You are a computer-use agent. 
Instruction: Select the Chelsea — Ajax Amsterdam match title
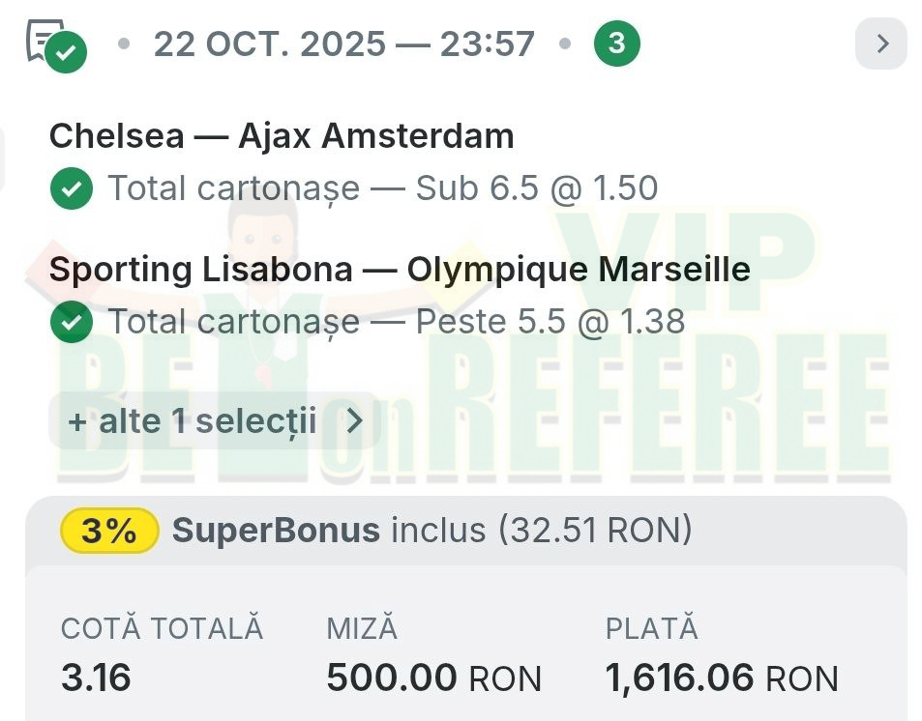[281, 136]
